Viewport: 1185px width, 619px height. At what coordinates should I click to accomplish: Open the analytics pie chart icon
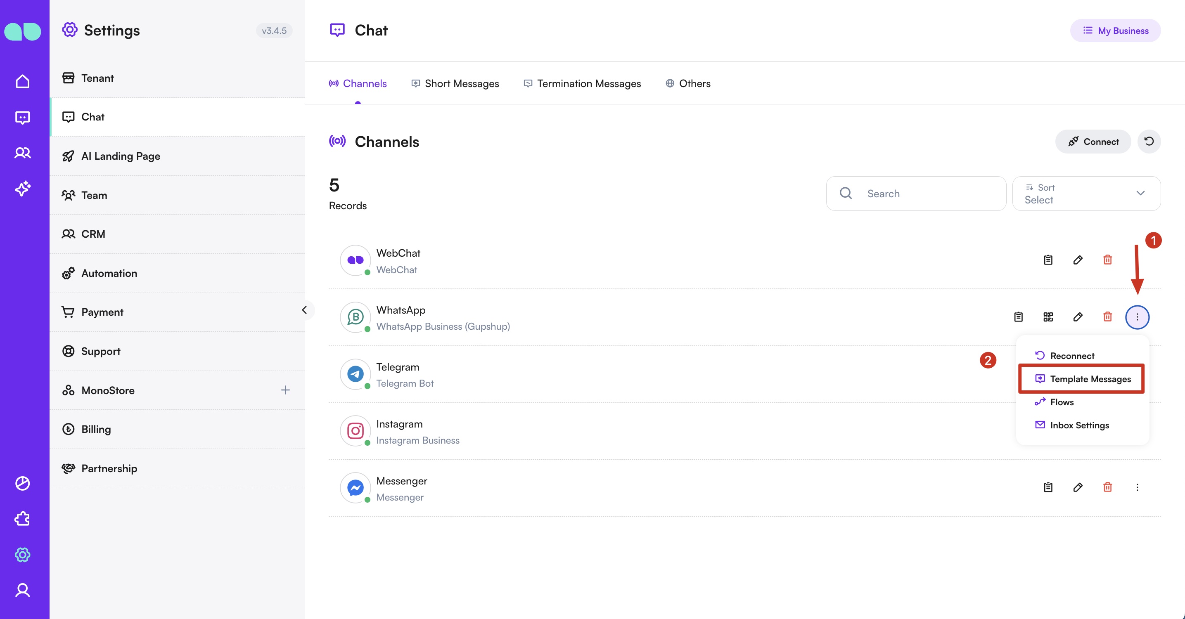pyautogui.click(x=23, y=483)
